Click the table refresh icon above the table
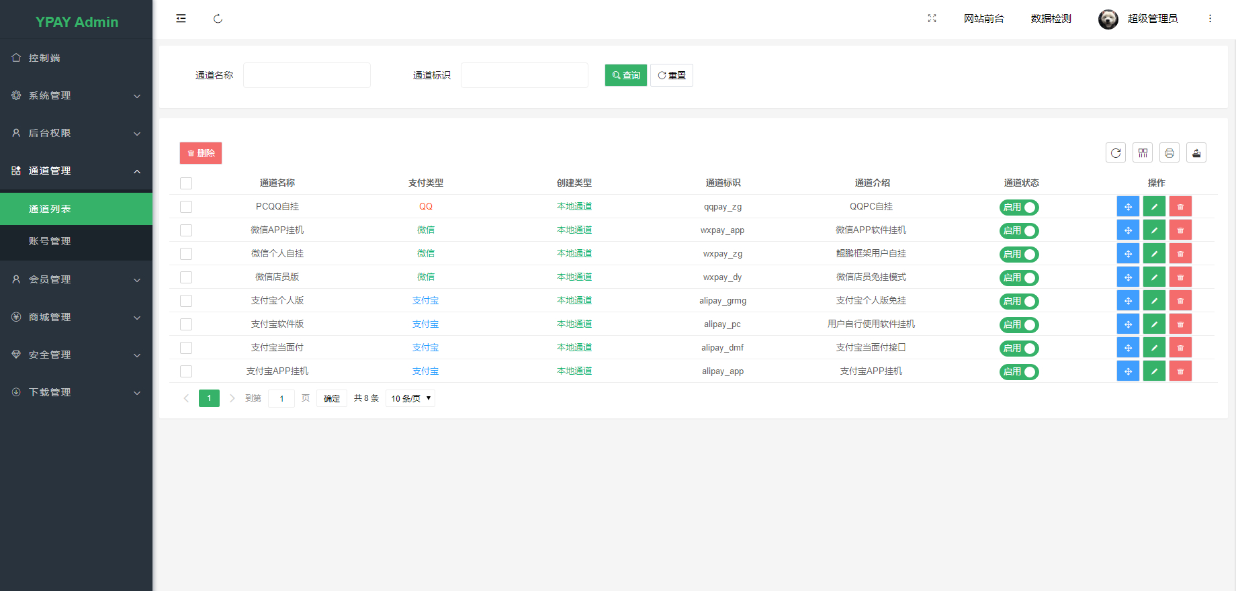Image resolution: width=1236 pixels, height=591 pixels. (x=1116, y=153)
